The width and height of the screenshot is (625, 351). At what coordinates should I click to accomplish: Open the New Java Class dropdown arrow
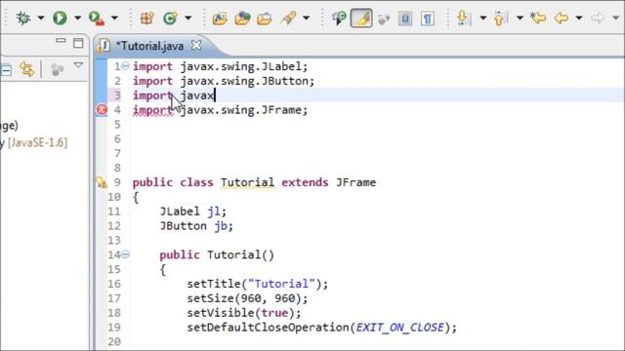[x=188, y=18]
